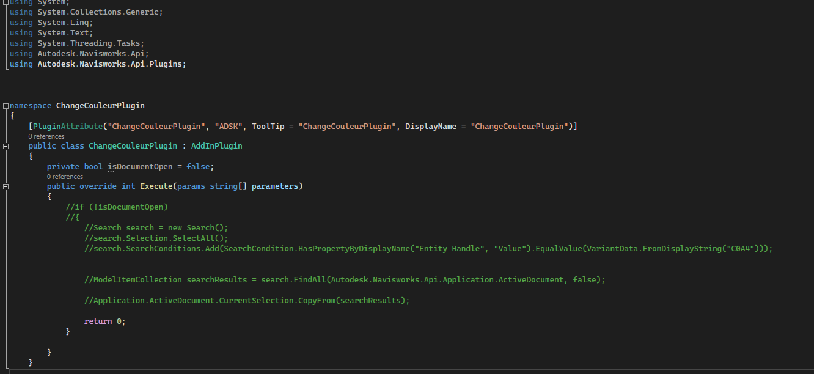Collapse the Execute method body
The image size is (814, 374).
[x=5, y=186]
